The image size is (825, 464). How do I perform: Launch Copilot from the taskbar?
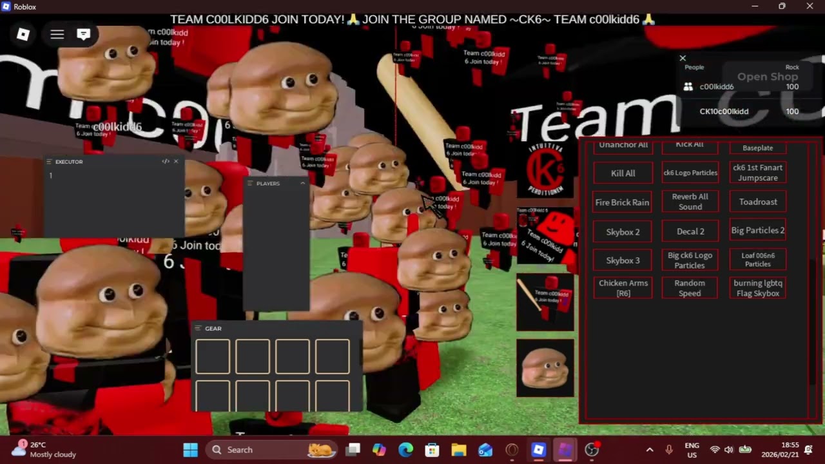[x=380, y=450]
